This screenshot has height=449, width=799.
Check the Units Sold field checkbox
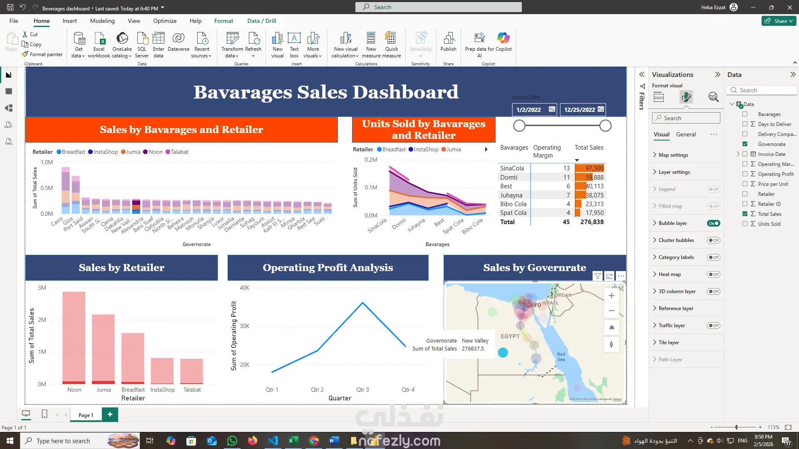pos(745,224)
